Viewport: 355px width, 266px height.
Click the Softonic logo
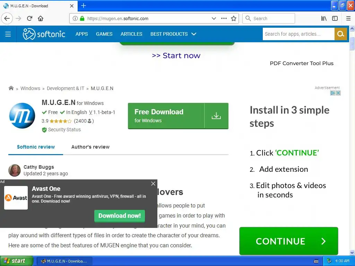[x=44, y=34]
